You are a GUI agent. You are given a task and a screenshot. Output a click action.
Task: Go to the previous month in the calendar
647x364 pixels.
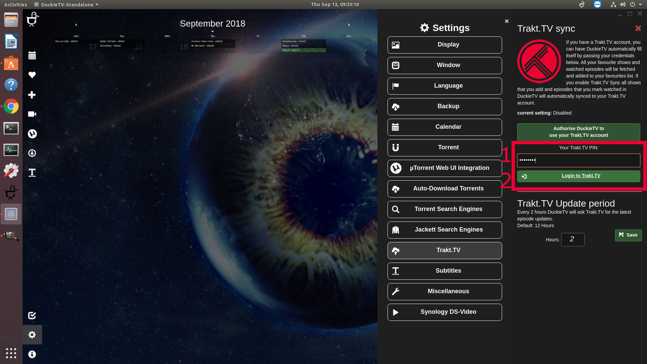pos(76,25)
